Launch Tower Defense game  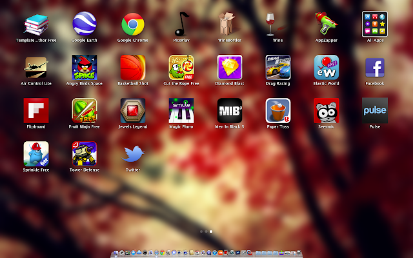click(85, 154)
